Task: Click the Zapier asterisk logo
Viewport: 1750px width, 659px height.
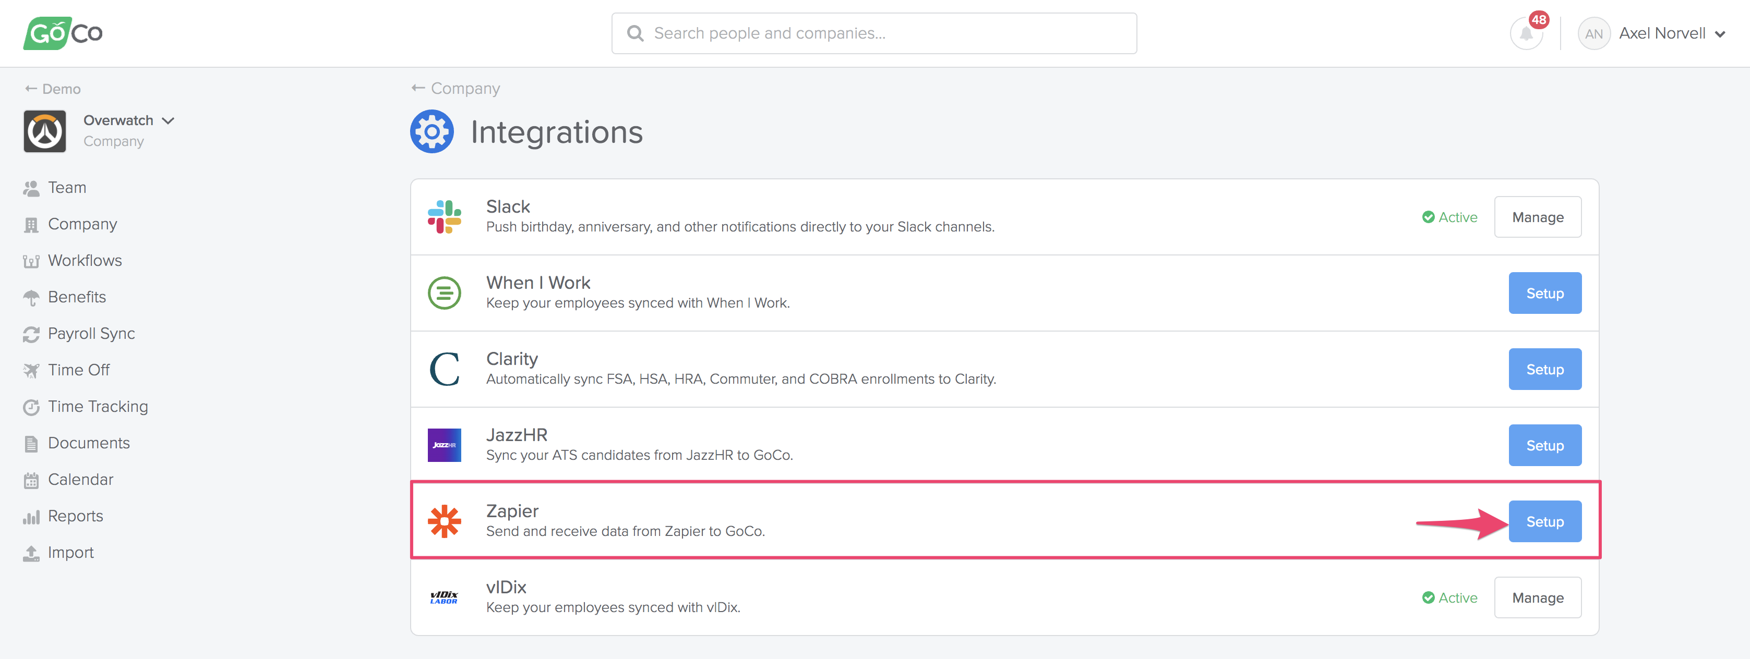Action: tap(445, 521)
